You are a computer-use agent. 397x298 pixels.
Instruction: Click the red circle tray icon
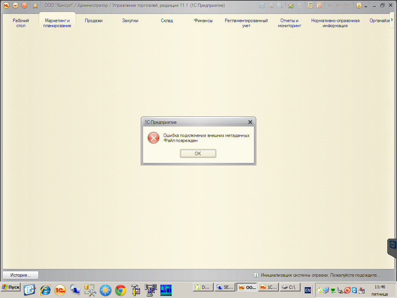[347, 290]
